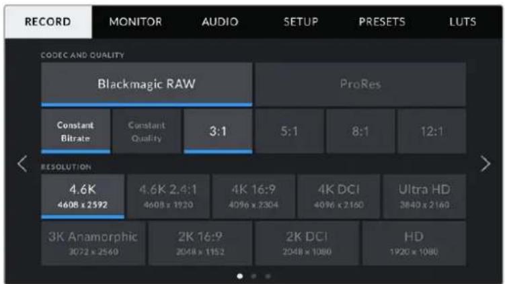Viewport: 505px width, 284px height.
Task: Switch to the AUDIO tab
Action: tap(220, 22)
